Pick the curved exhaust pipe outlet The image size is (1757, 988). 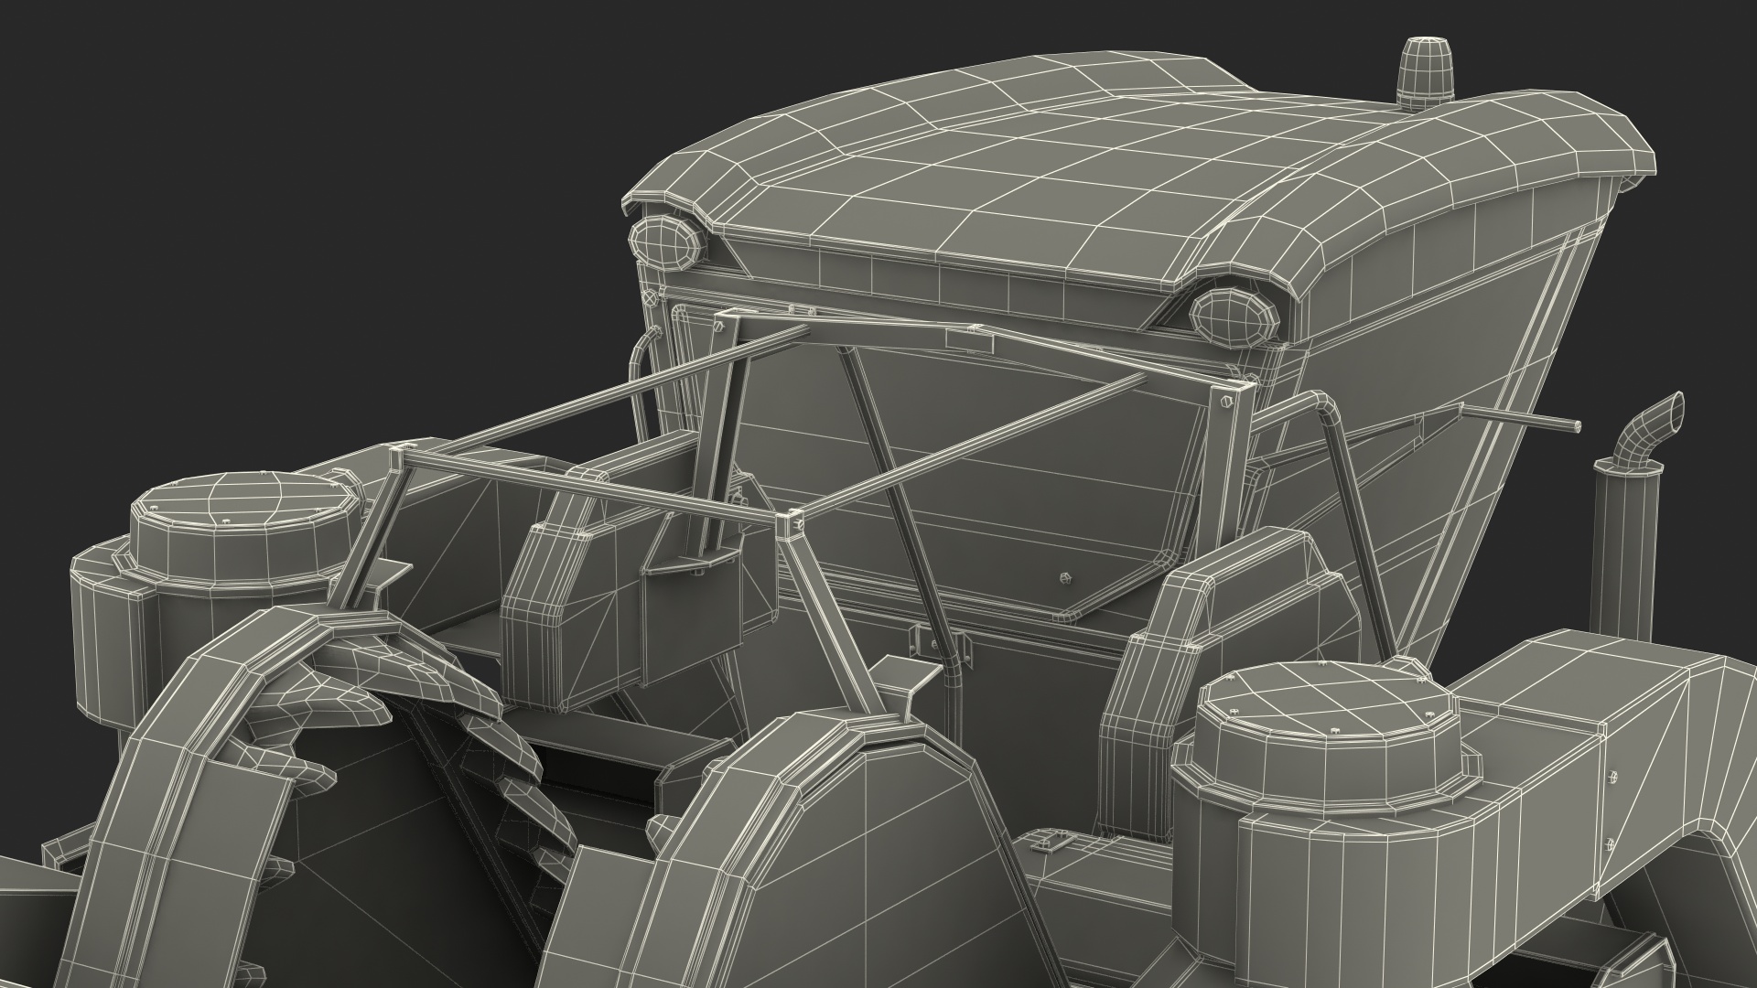1648,431
